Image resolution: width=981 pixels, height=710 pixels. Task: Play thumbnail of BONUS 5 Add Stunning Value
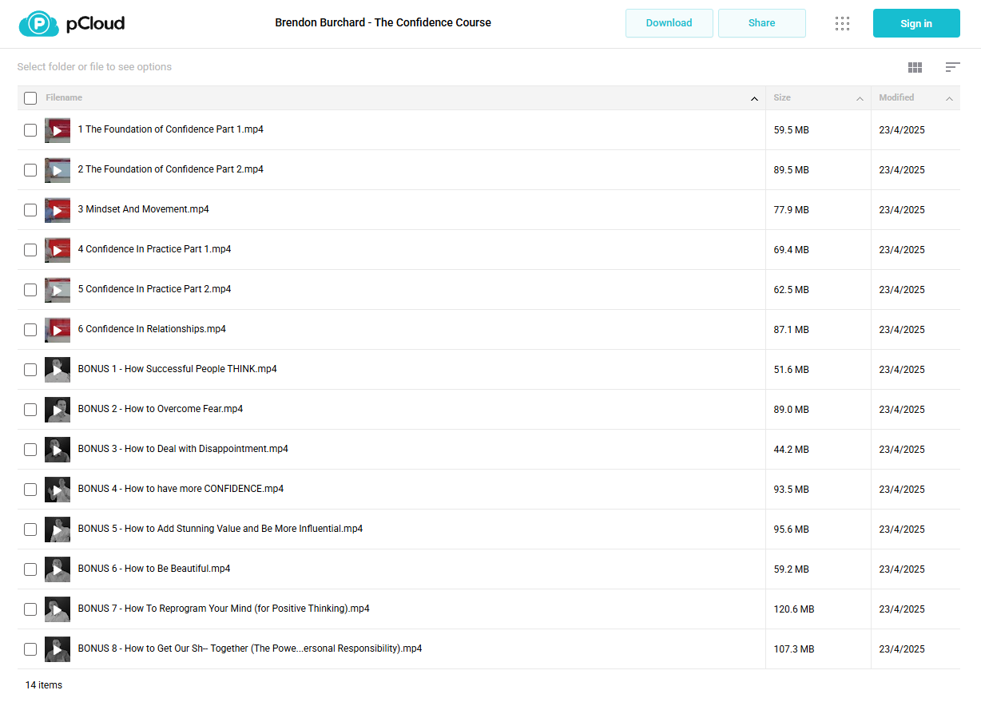pos(58,530)
